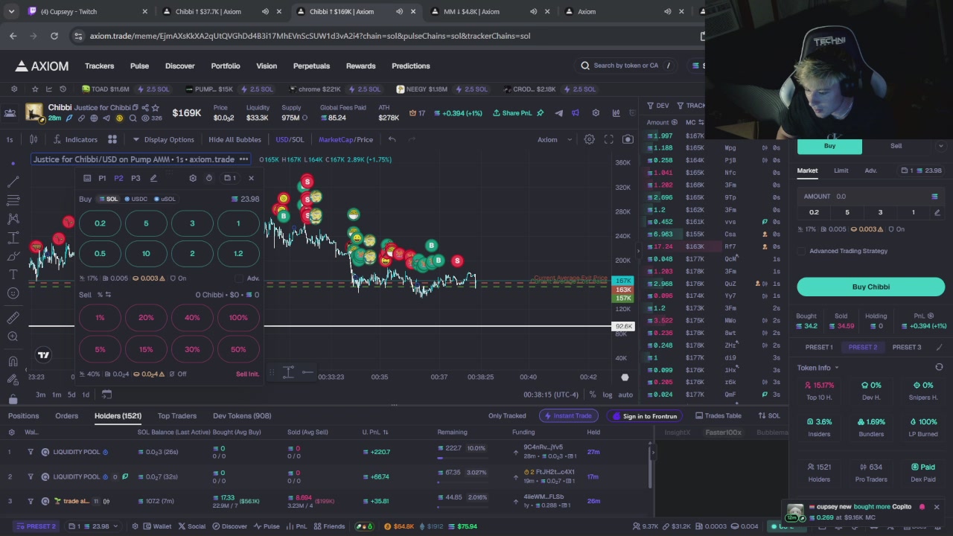Click the Share PnL button
The height and width of the screenshot is (536, 953).
512,113
